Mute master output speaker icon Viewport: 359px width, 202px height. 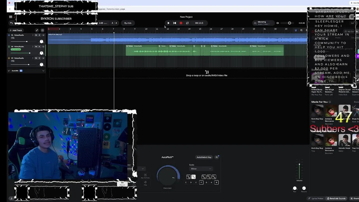pyautogui.click(x=278, y=23)
